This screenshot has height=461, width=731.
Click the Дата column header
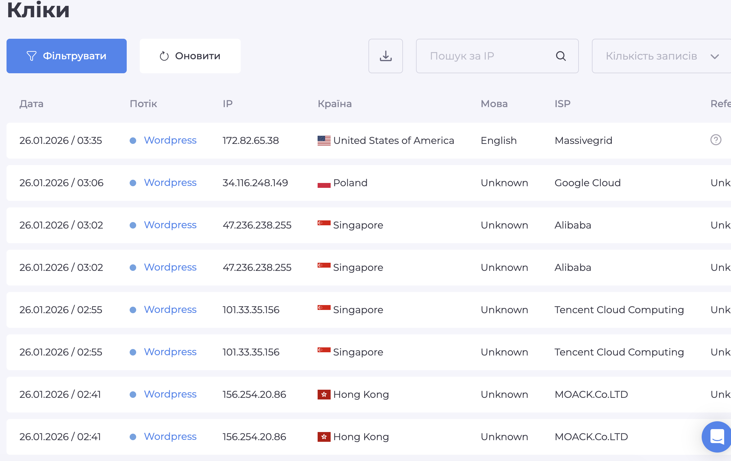31,104
